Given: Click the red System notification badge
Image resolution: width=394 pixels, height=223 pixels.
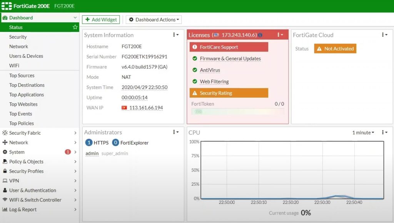Looking at the screenshot, I should click(x=68, y=152).
